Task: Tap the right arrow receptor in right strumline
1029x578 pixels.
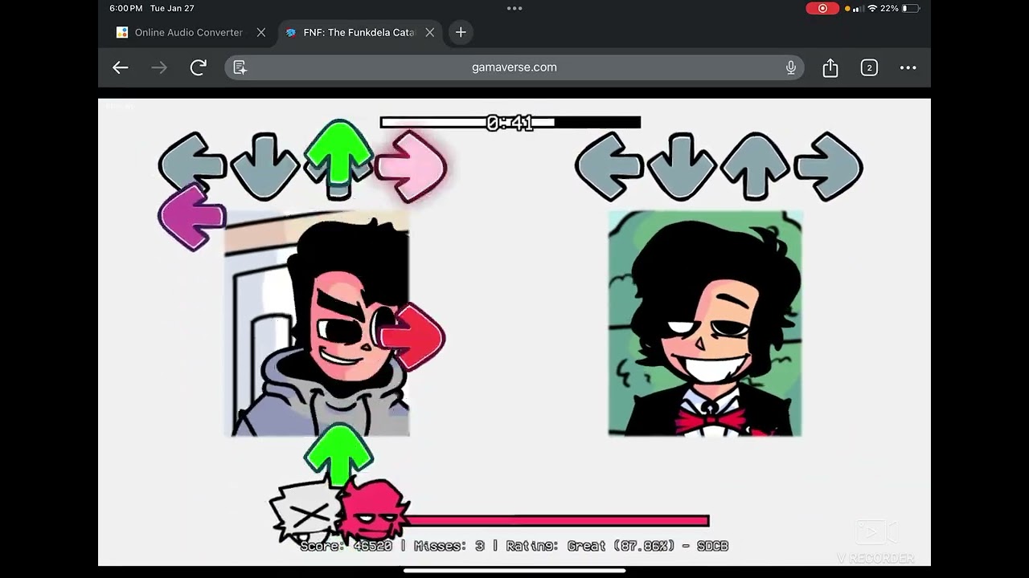Action: pos(829,166)
